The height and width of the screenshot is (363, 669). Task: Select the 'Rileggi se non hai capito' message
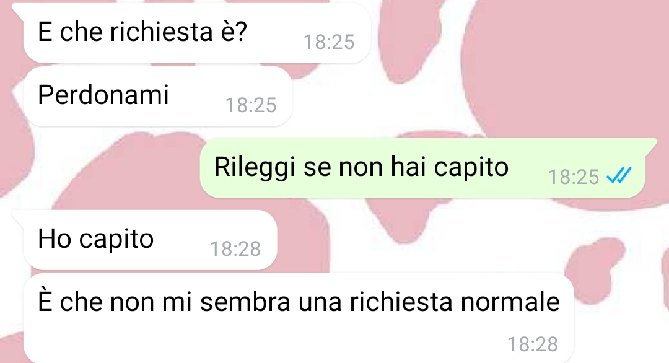361,167
